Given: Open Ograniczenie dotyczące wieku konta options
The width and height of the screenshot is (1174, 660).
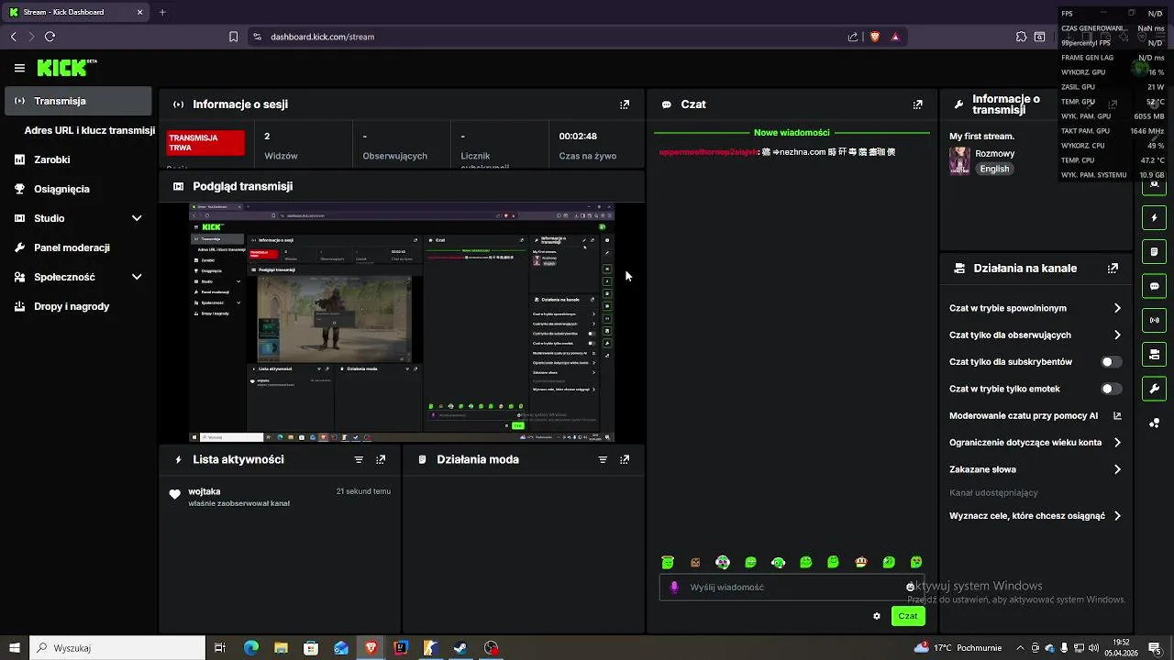Looking at the screenshot, I should [x=1035, y=443].
